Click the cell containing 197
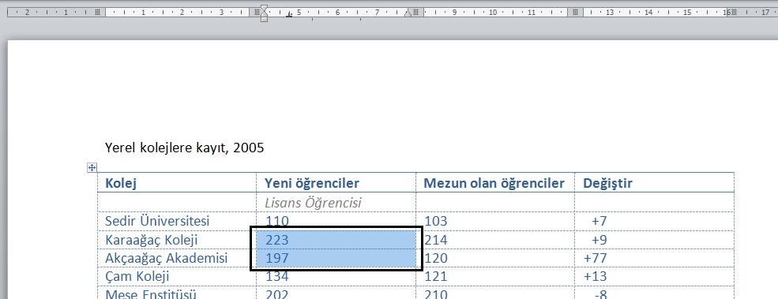The height and width of the screenshot is (299, 778). tap(336, 258)
